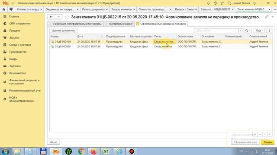Click Готово button
The image size is (277, 155).
(x=267, y=142)
